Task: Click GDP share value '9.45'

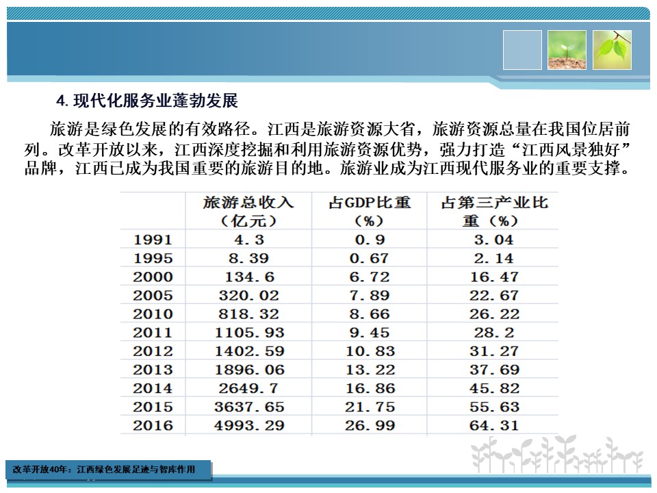Action: click(x=370, y=333)
